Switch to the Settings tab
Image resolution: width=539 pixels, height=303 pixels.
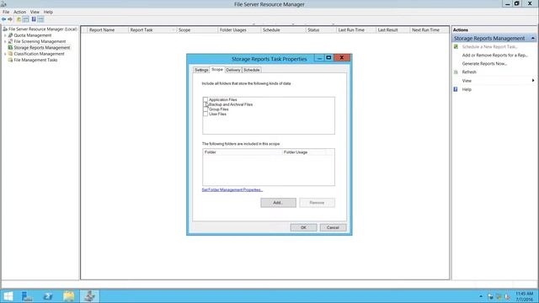(201, 70)
